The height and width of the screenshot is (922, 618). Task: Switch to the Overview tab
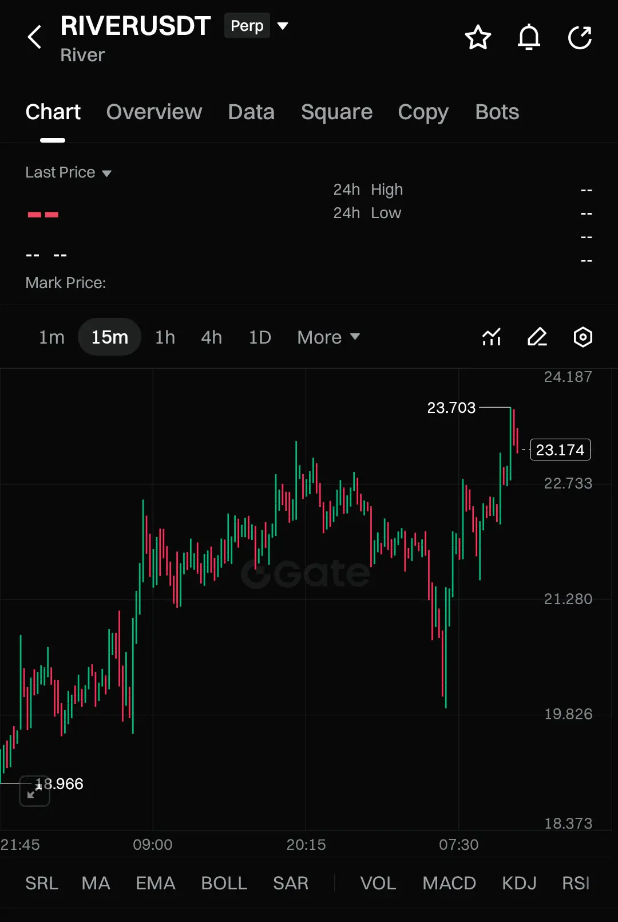click(154, 112)
